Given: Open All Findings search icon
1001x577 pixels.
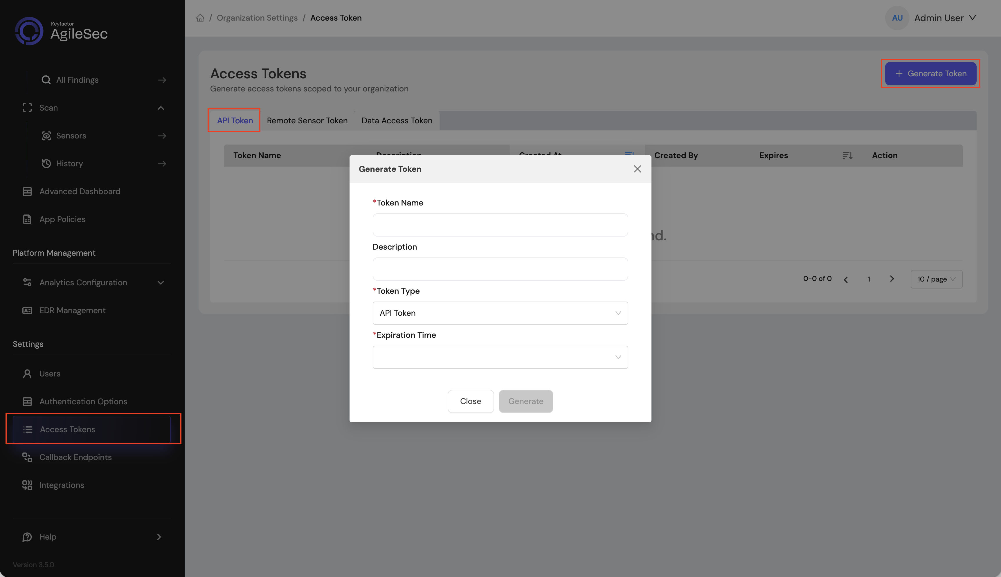Looking at the screenshot, I should click(46, 80).
